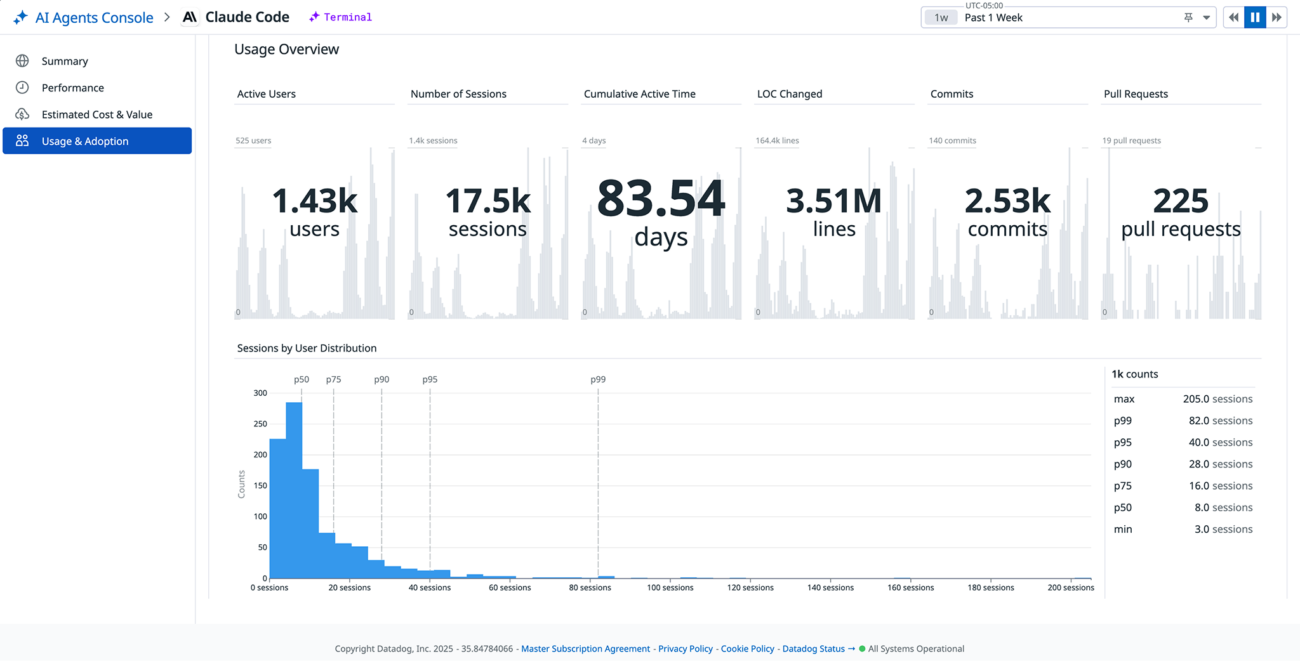Switch to the Usage & Adoption menu entry
The height and width of the screenshot is (661, 1300).
[x=84, y=141]
